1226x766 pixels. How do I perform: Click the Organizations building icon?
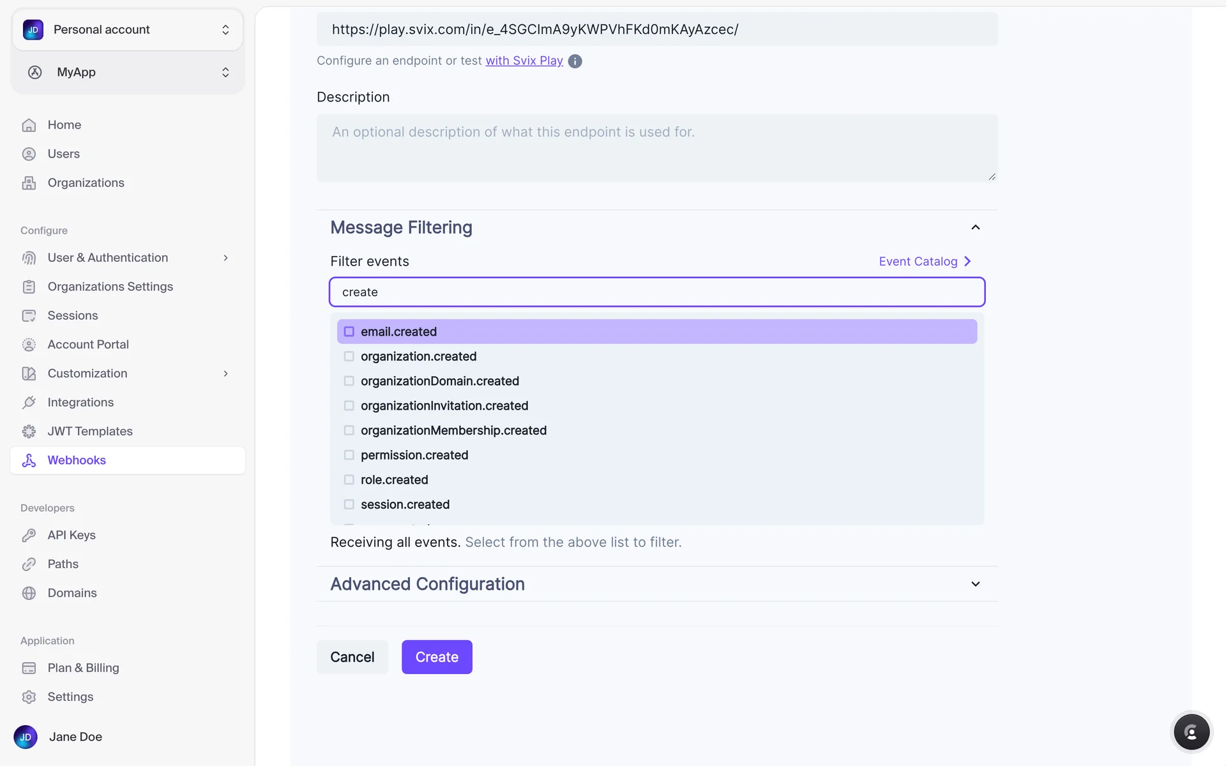pyautogui.click(x=29, y=183)
